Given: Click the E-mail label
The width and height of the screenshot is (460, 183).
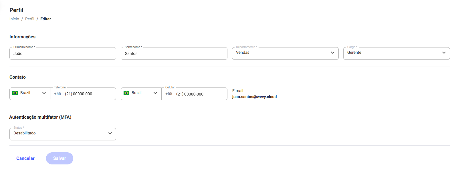Looking at the screenshot, I should point(238,91).
